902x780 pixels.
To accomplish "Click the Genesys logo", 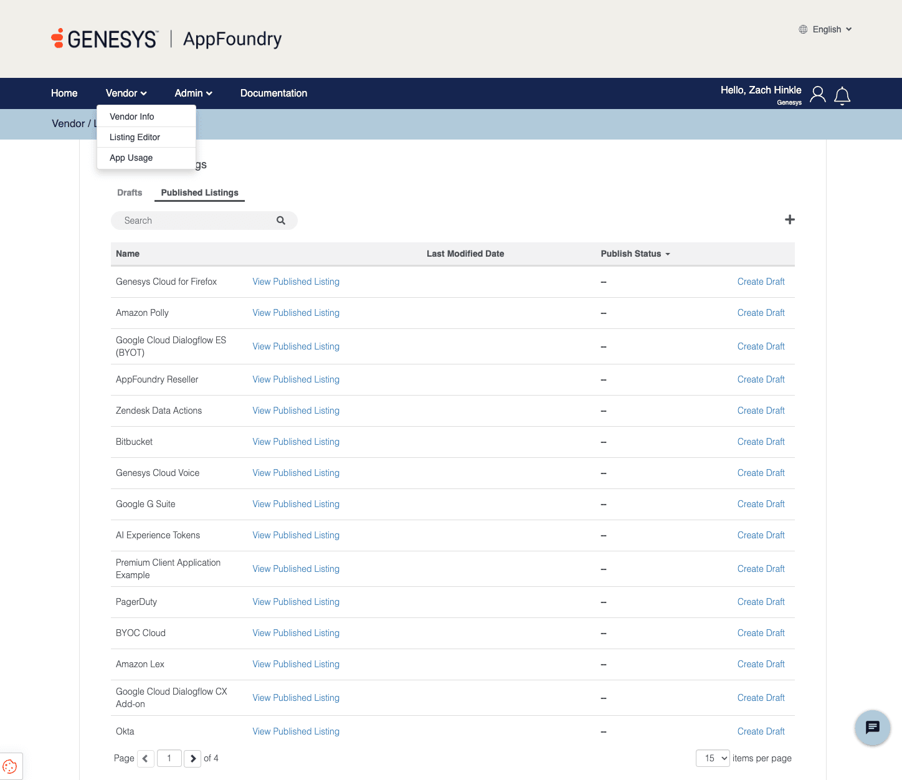I will click(105, 39).
